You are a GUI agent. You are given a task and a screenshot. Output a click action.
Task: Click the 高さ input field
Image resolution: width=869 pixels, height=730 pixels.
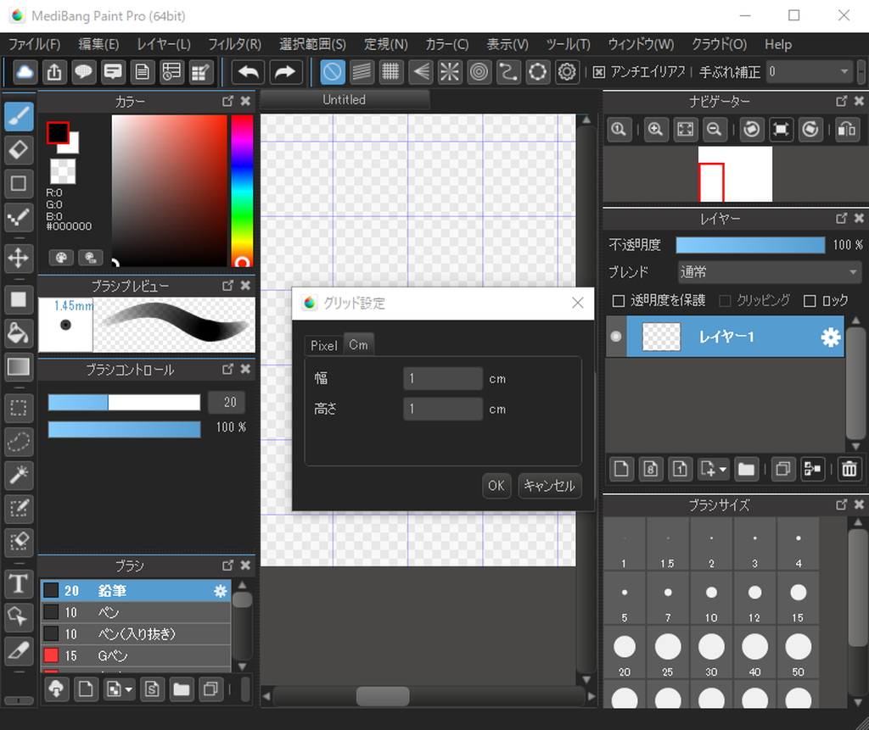point(443,409)
